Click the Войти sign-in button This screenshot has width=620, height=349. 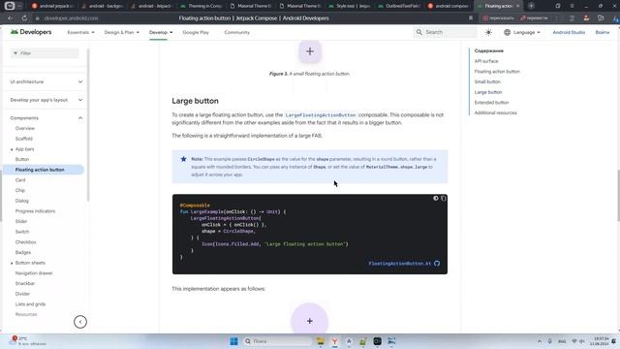point(603,32)
